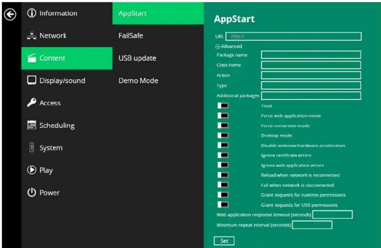
Task: Collapse the Advanced section
Action: 228,46
